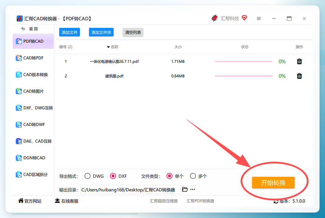Click the home icon beside 官方网站
The image size is (325, 218).
[x=21, y=201]
